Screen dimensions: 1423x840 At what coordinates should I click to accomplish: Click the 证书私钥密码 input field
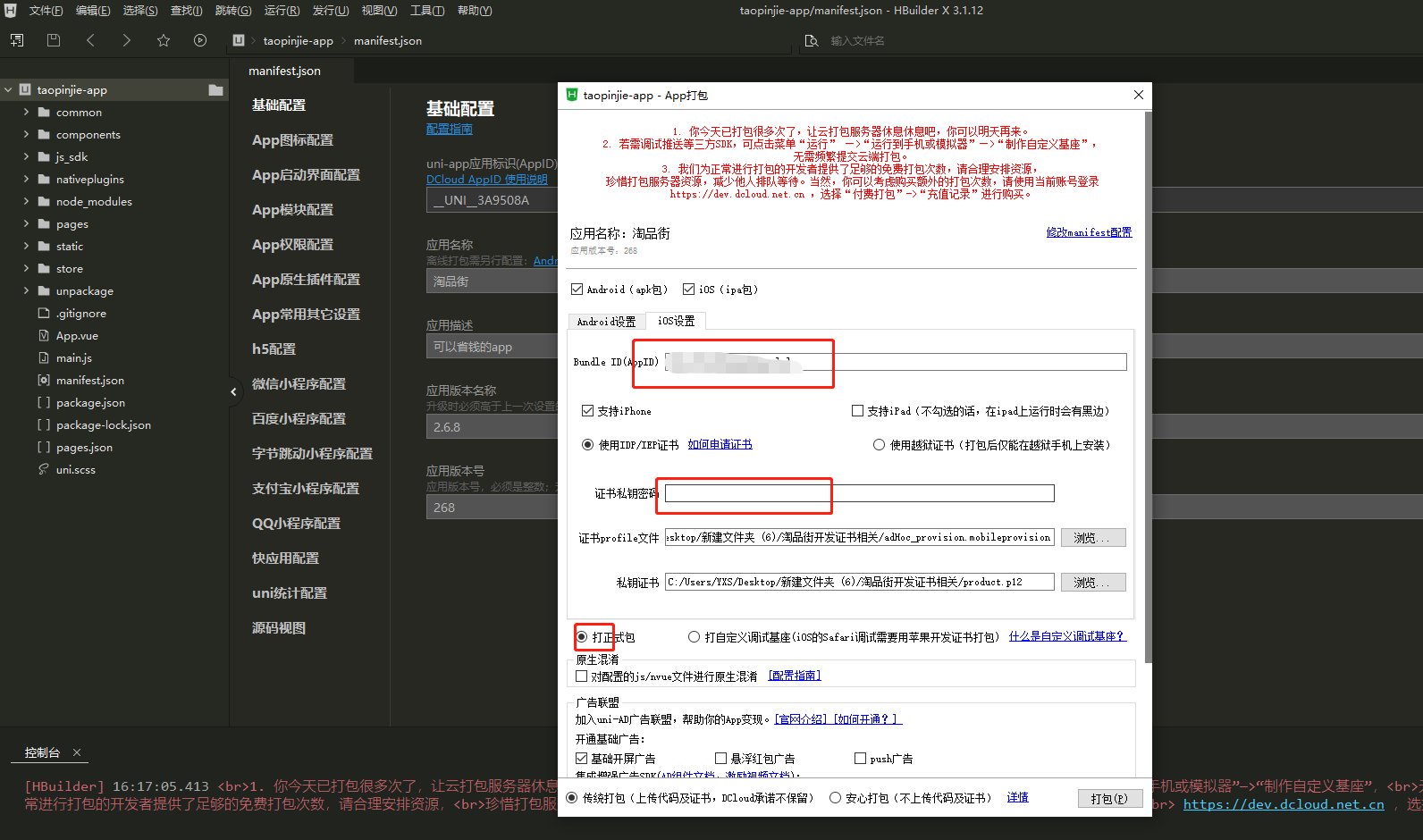(859, 493)
